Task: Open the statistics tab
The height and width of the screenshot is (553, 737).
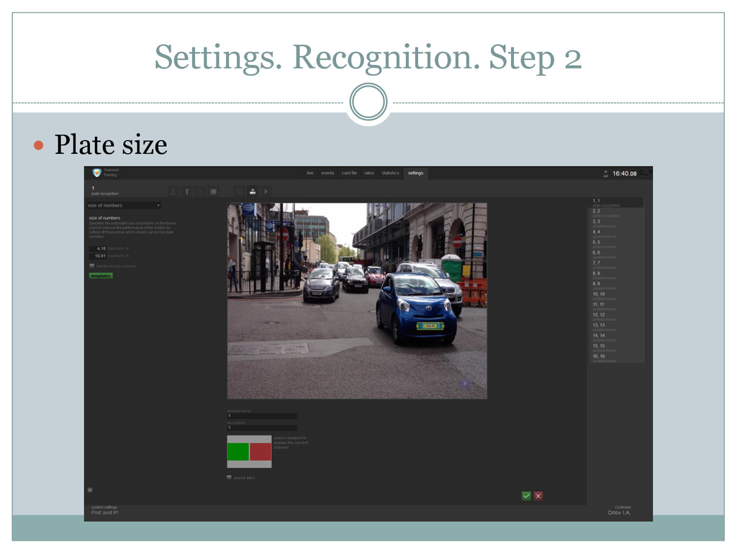Action: [390, 173]
